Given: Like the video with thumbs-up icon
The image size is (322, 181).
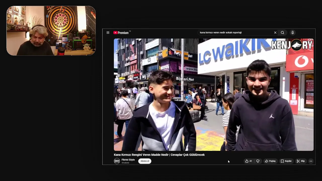Looking at the screenshot, I should pos(249,161).
